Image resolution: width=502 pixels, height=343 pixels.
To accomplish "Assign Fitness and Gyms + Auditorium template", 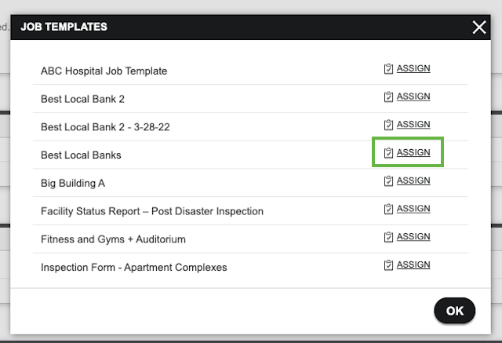I will 413,236.
